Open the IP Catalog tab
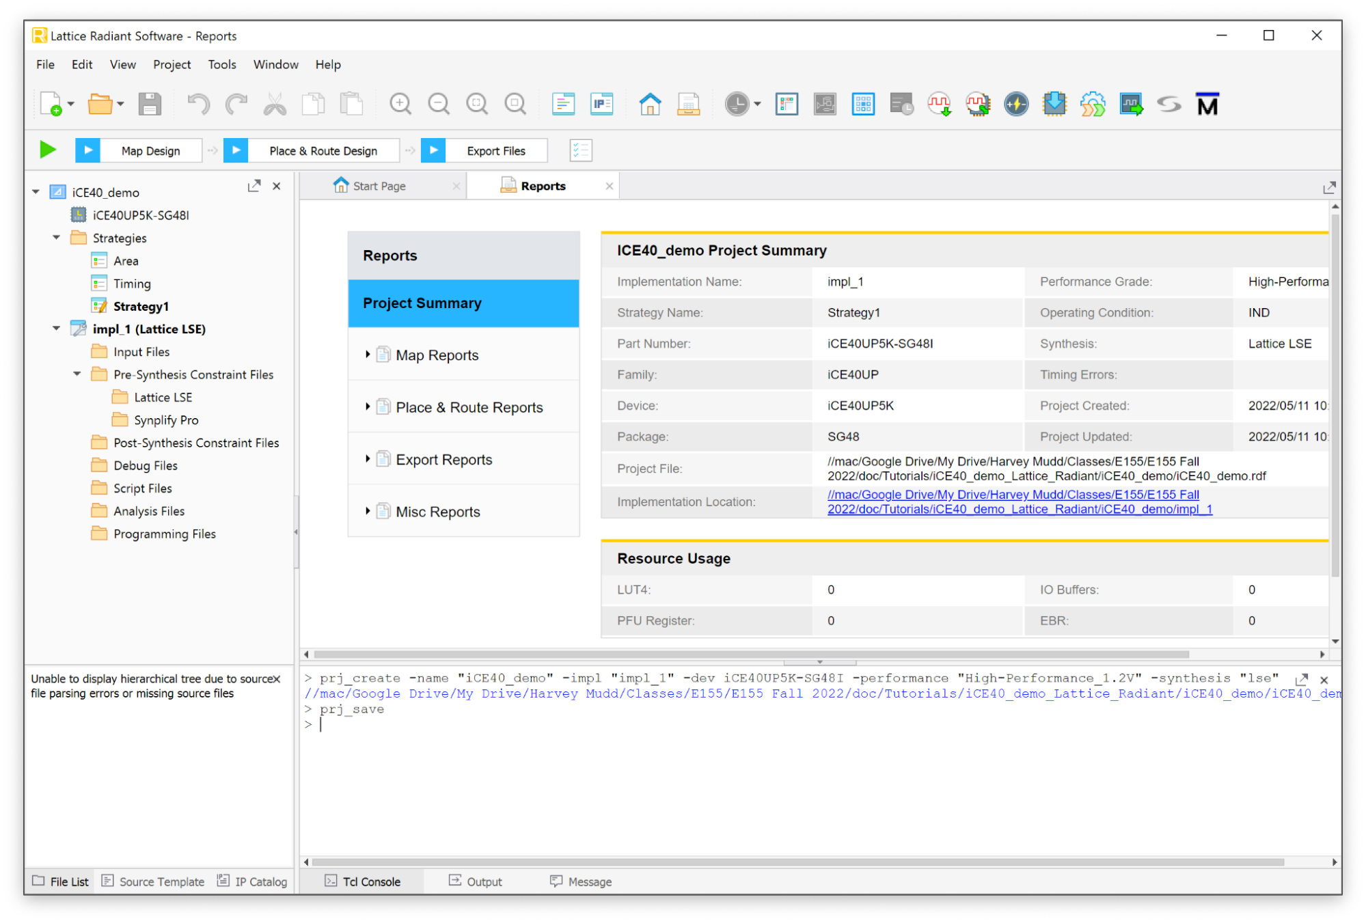This screenshot has height=923, width=1366. coord(252,881)
